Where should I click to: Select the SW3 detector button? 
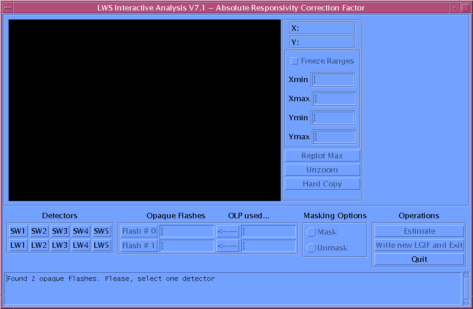pos(60,231)
